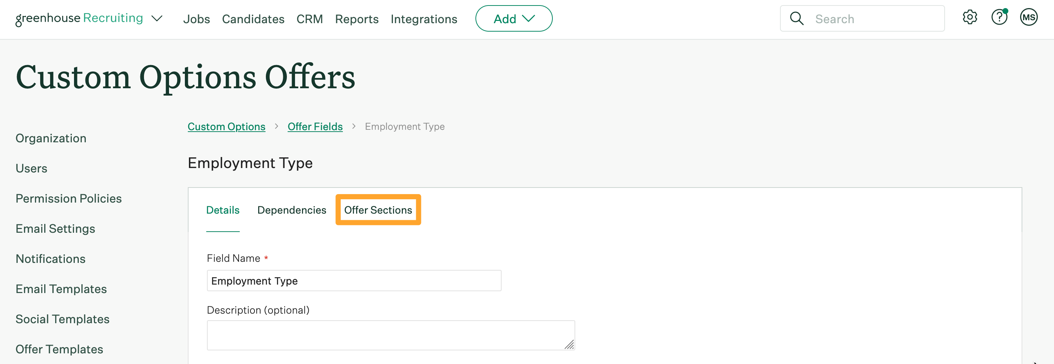The height and width of the screenshot is (364, 1054).
Task: Select the Details tab
Action: (x=222, y=210)
